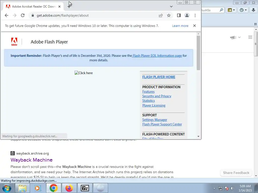The height and width of the screenshot is (193, 258).
Task: Open DuckDuckGo hamburger menu
Action: [250, 37]
